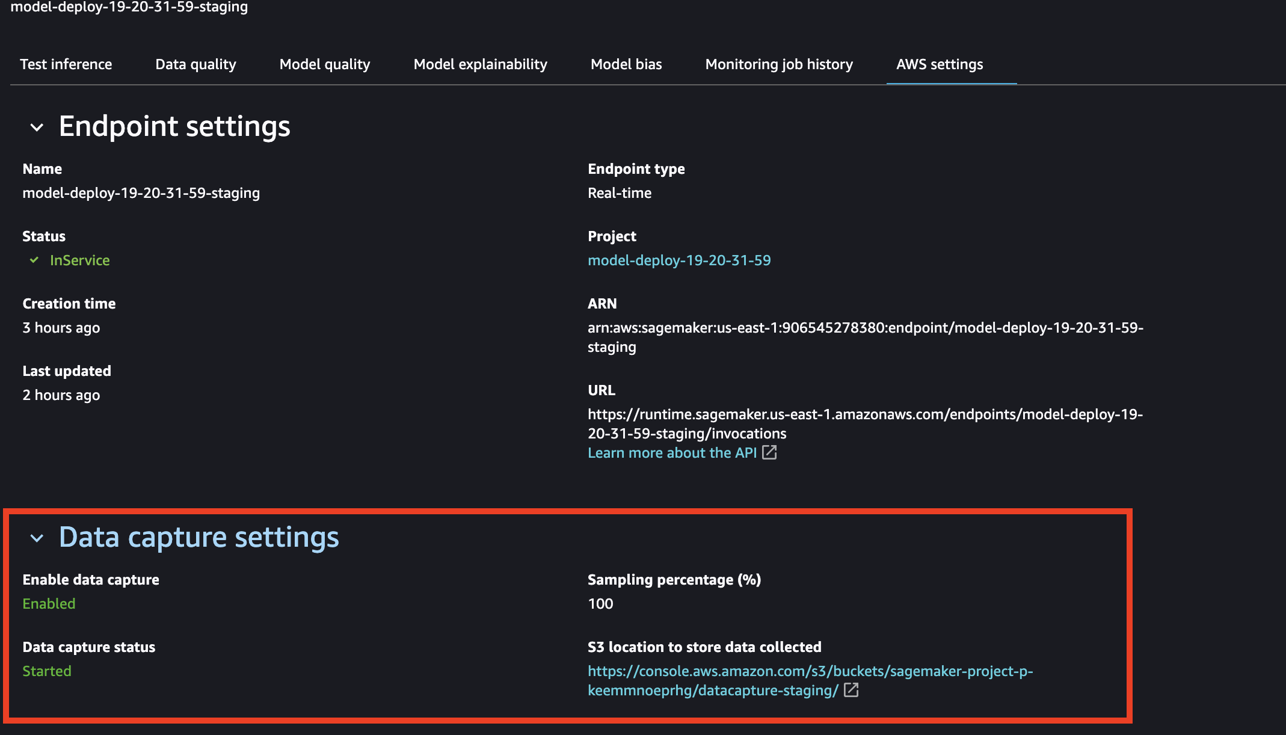Click the Data capture settings heading
This screenshot has width=1286, height=735.
199,538
